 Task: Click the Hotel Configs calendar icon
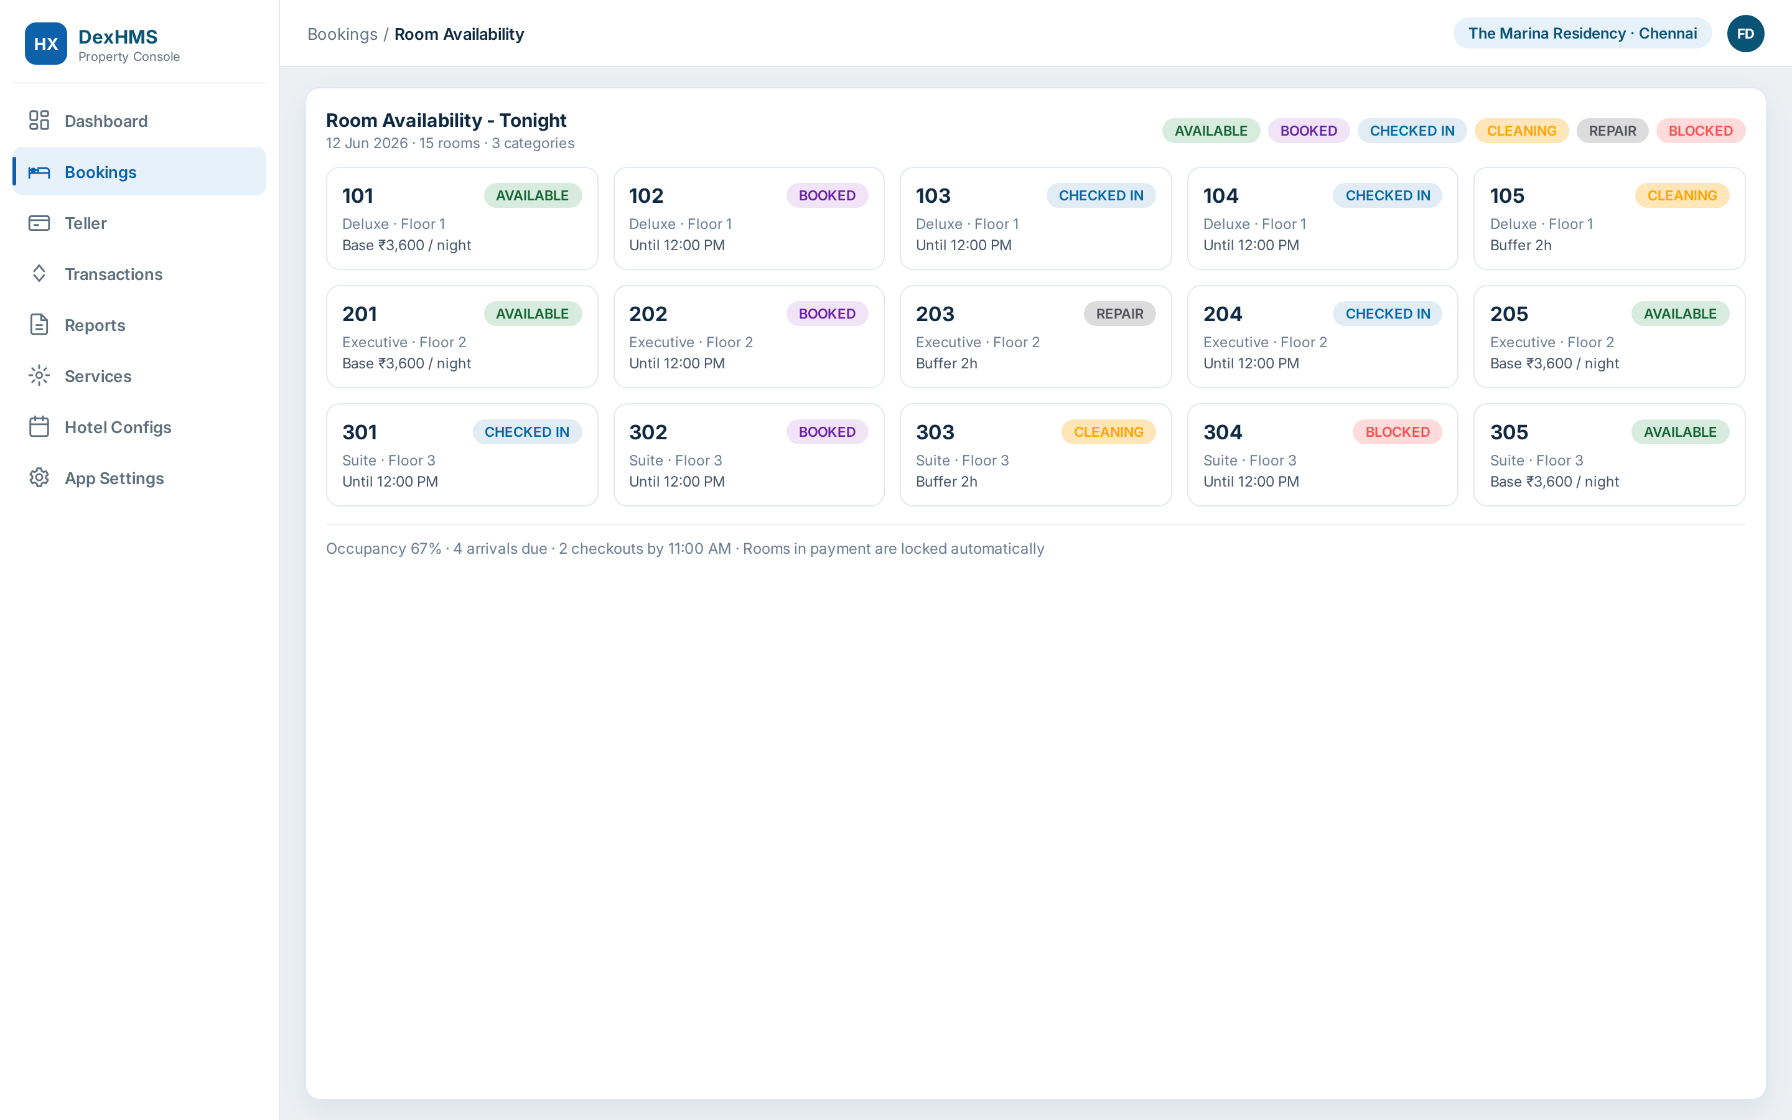[39, 427]
